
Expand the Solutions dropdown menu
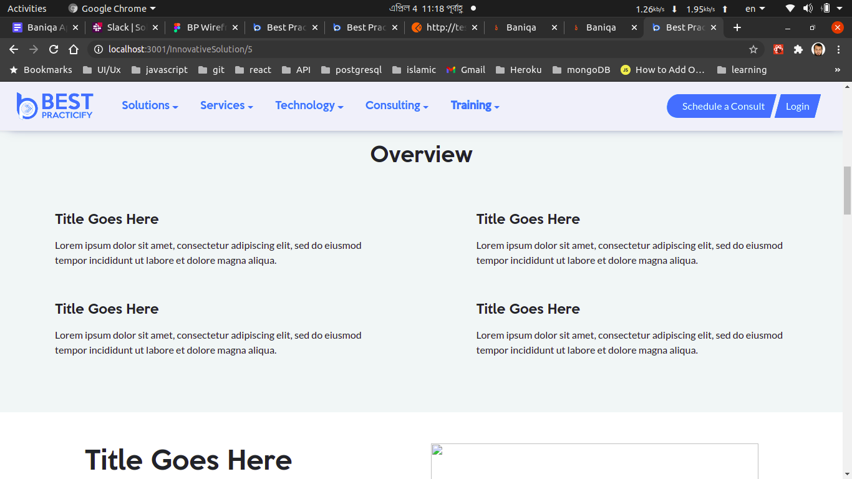click(x=150, y=105)
